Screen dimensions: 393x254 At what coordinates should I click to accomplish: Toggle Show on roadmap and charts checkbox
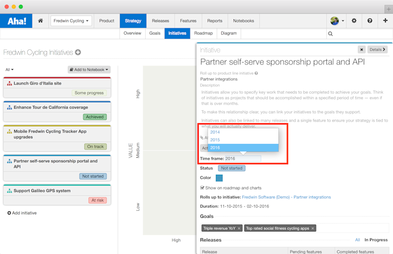point(202,188)
